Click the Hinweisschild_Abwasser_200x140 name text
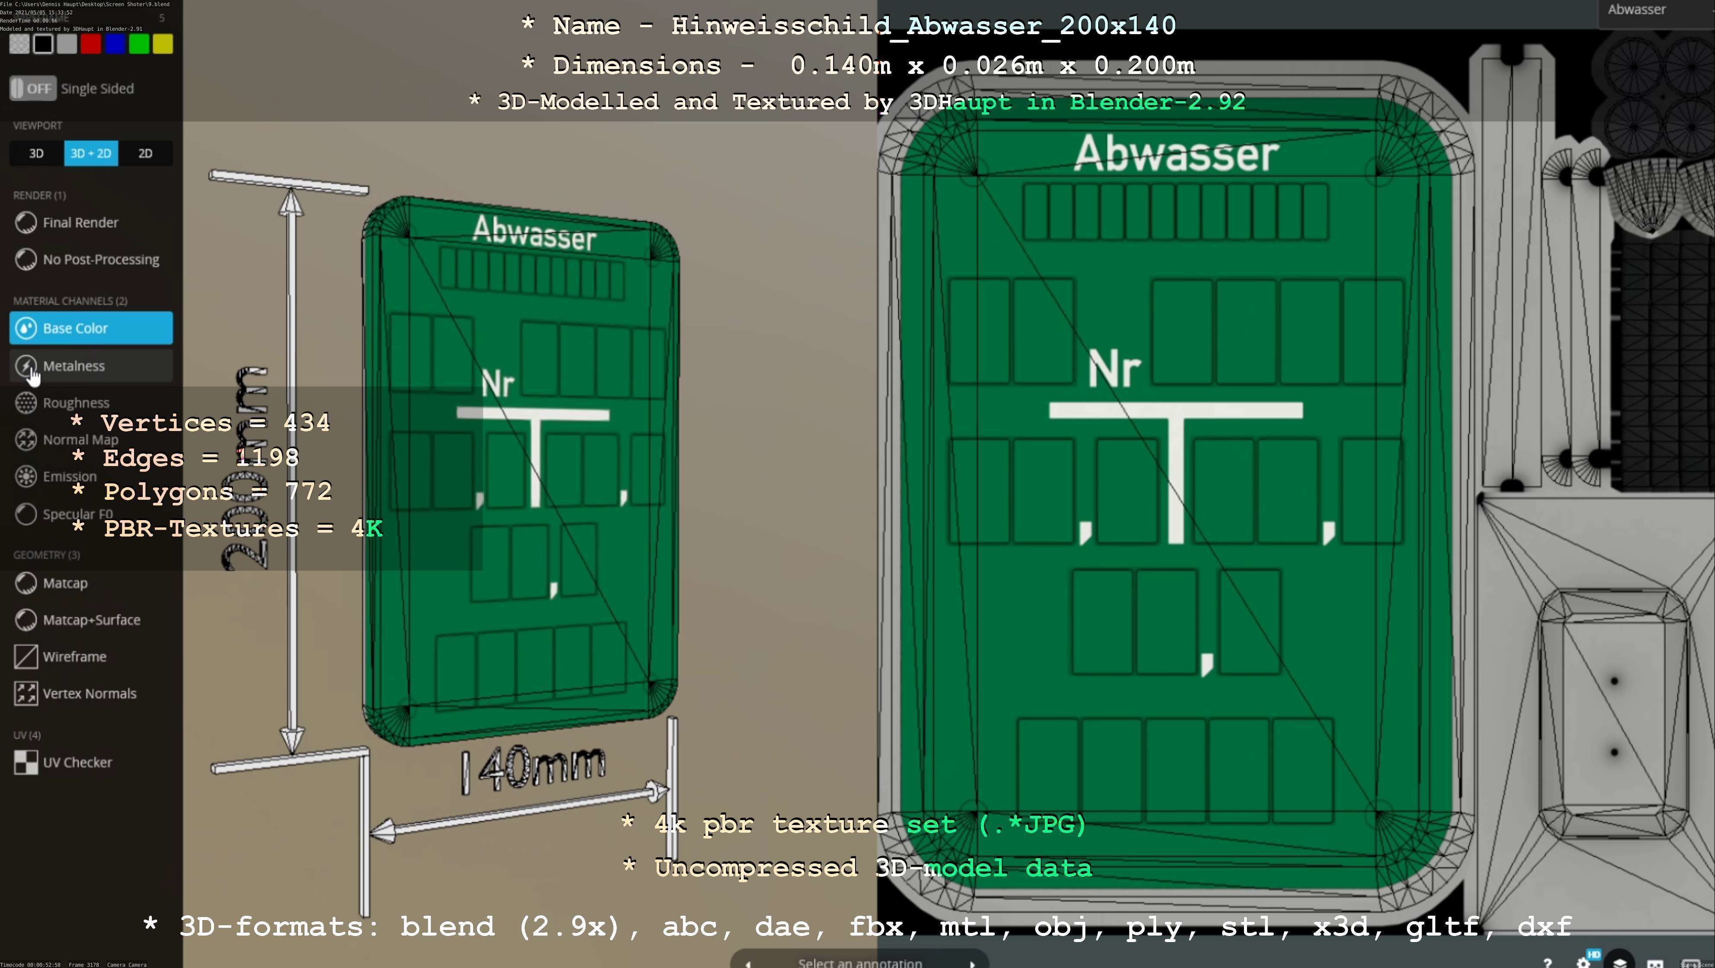The image size is (1715, 968). coord(923,26)
